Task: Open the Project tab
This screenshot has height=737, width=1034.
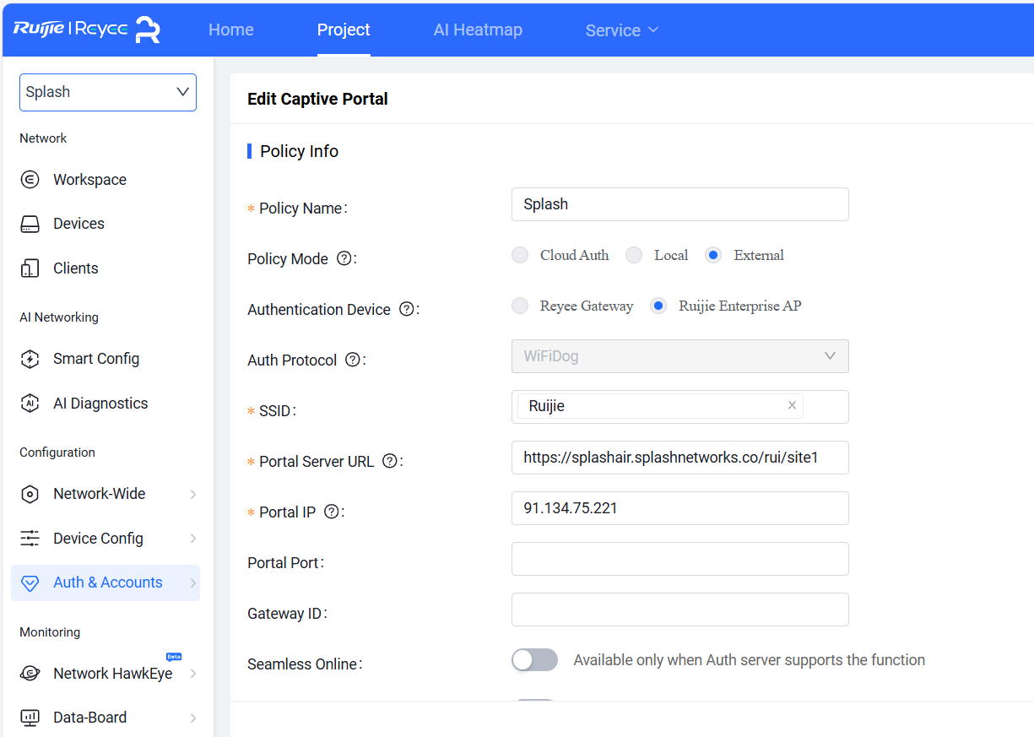Action: pyautogui.click(x=344, y=30)
